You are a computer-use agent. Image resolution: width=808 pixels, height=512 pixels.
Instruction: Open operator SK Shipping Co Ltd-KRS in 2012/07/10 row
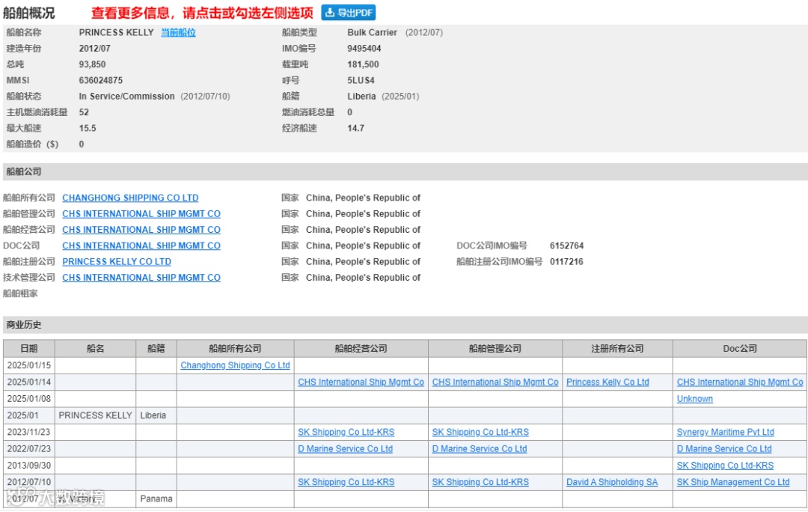346,482
